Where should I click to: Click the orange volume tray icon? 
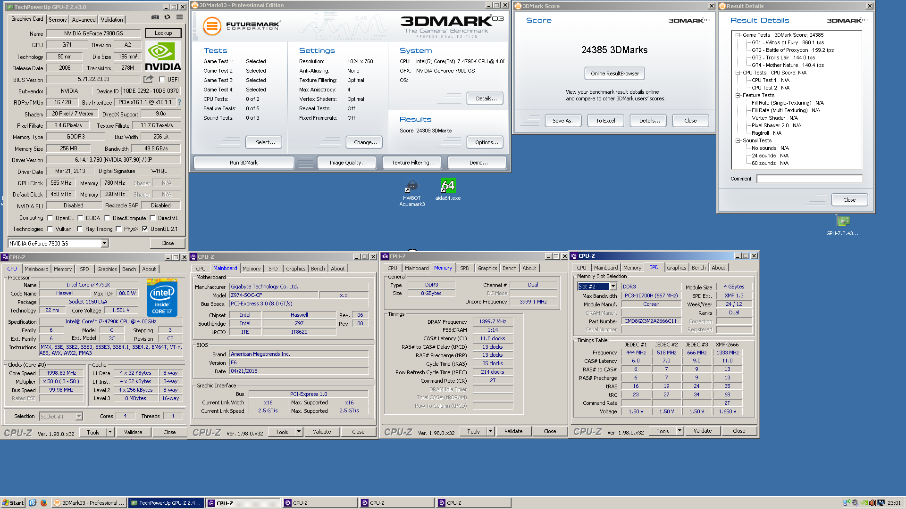tap(872, 503)
